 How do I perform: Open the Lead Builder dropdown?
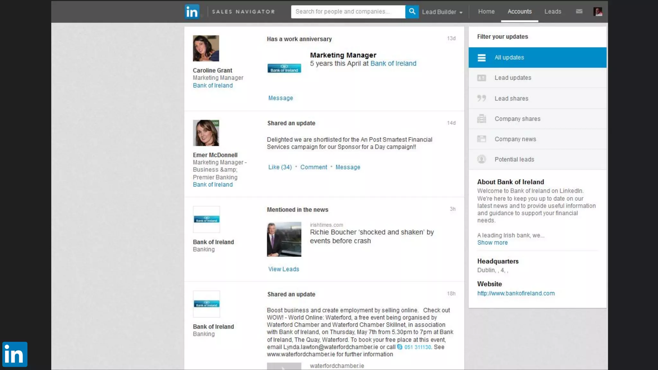442,12
